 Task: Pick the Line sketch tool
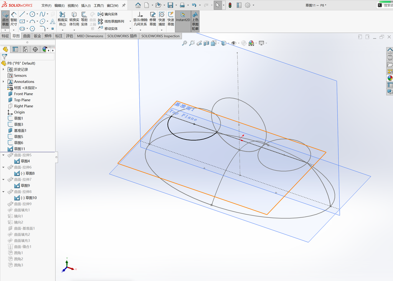(22, 14)
